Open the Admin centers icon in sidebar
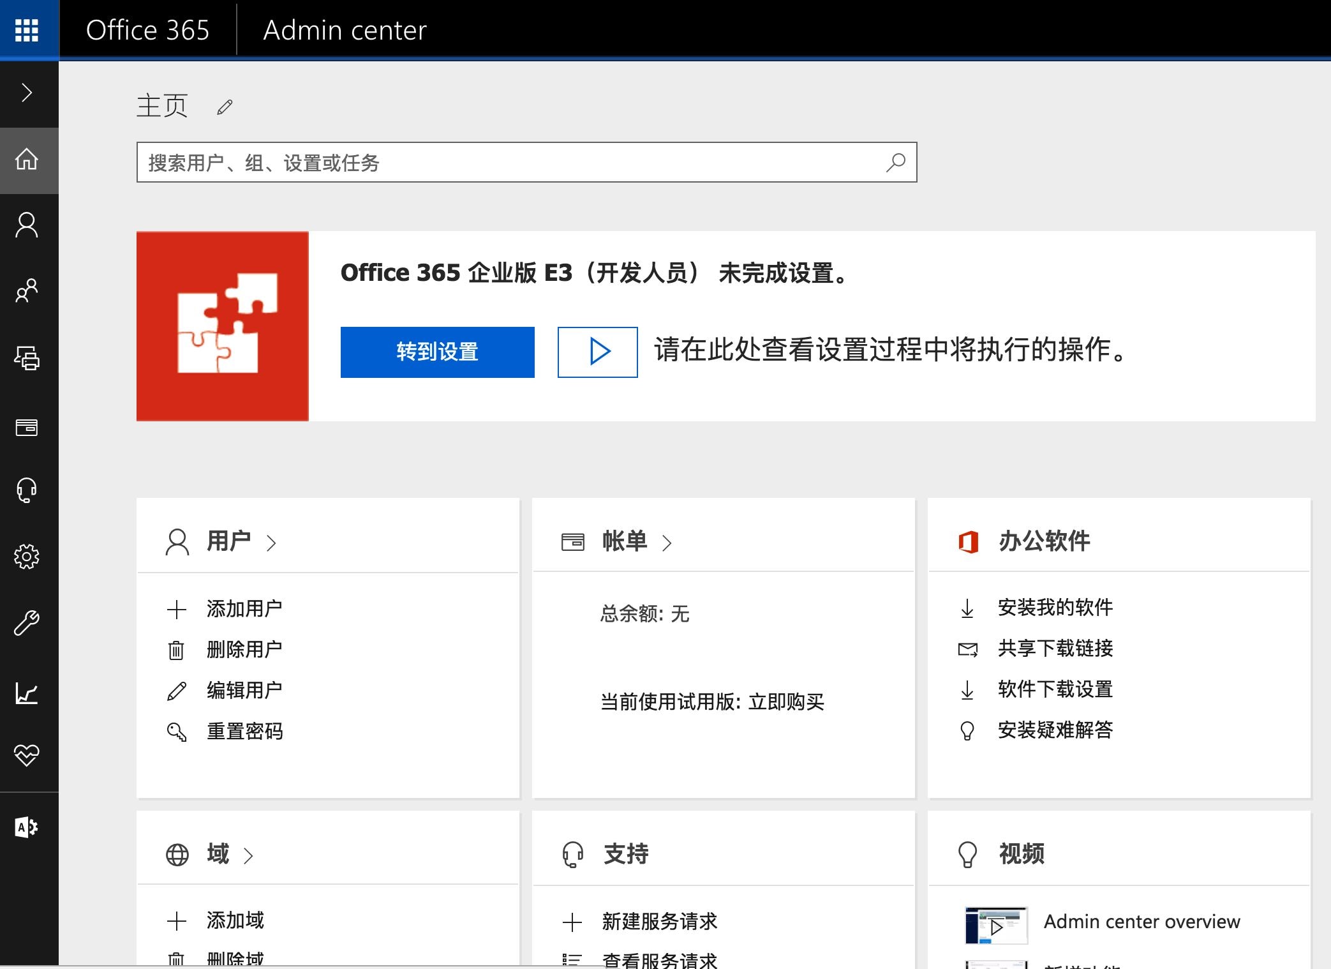The image size is (1331, 969). tap(27, 827)
